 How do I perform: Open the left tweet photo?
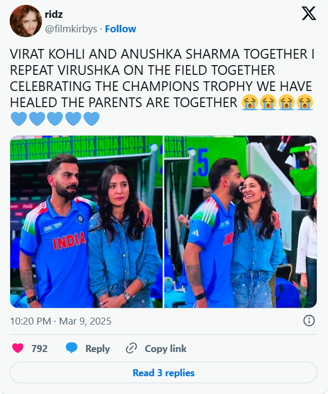click(87, 222)
